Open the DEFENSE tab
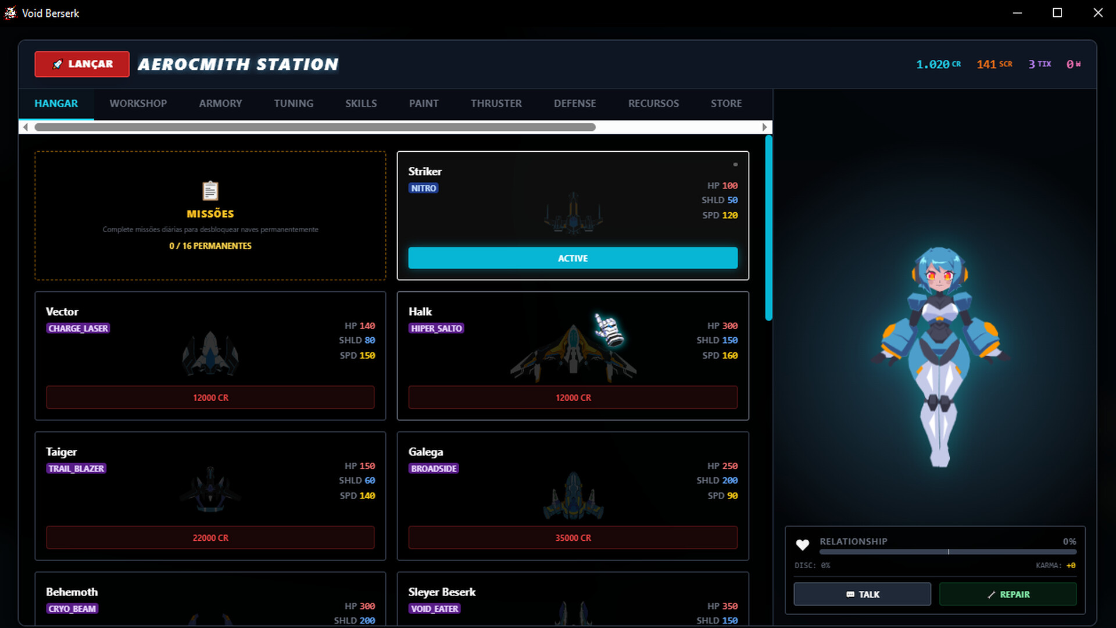Image resolution: width=1116 pixels, height=628 pixels. click(575, 104)
